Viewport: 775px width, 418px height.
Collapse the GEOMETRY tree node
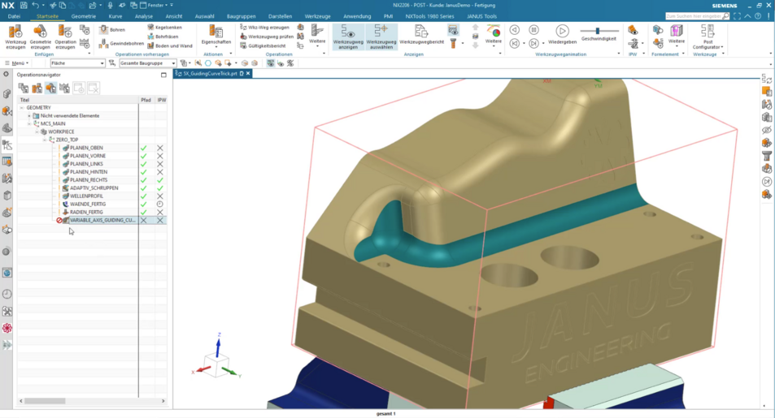(22, 108)
